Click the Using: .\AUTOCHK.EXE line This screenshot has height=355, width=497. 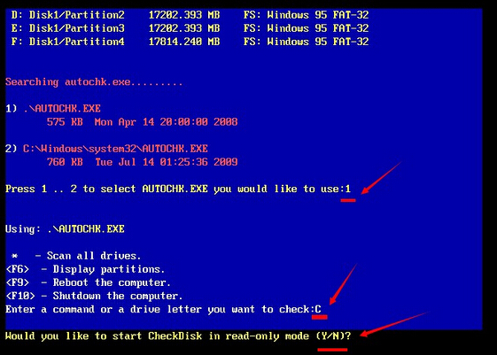pyautogui.click(x=65, y=228)
